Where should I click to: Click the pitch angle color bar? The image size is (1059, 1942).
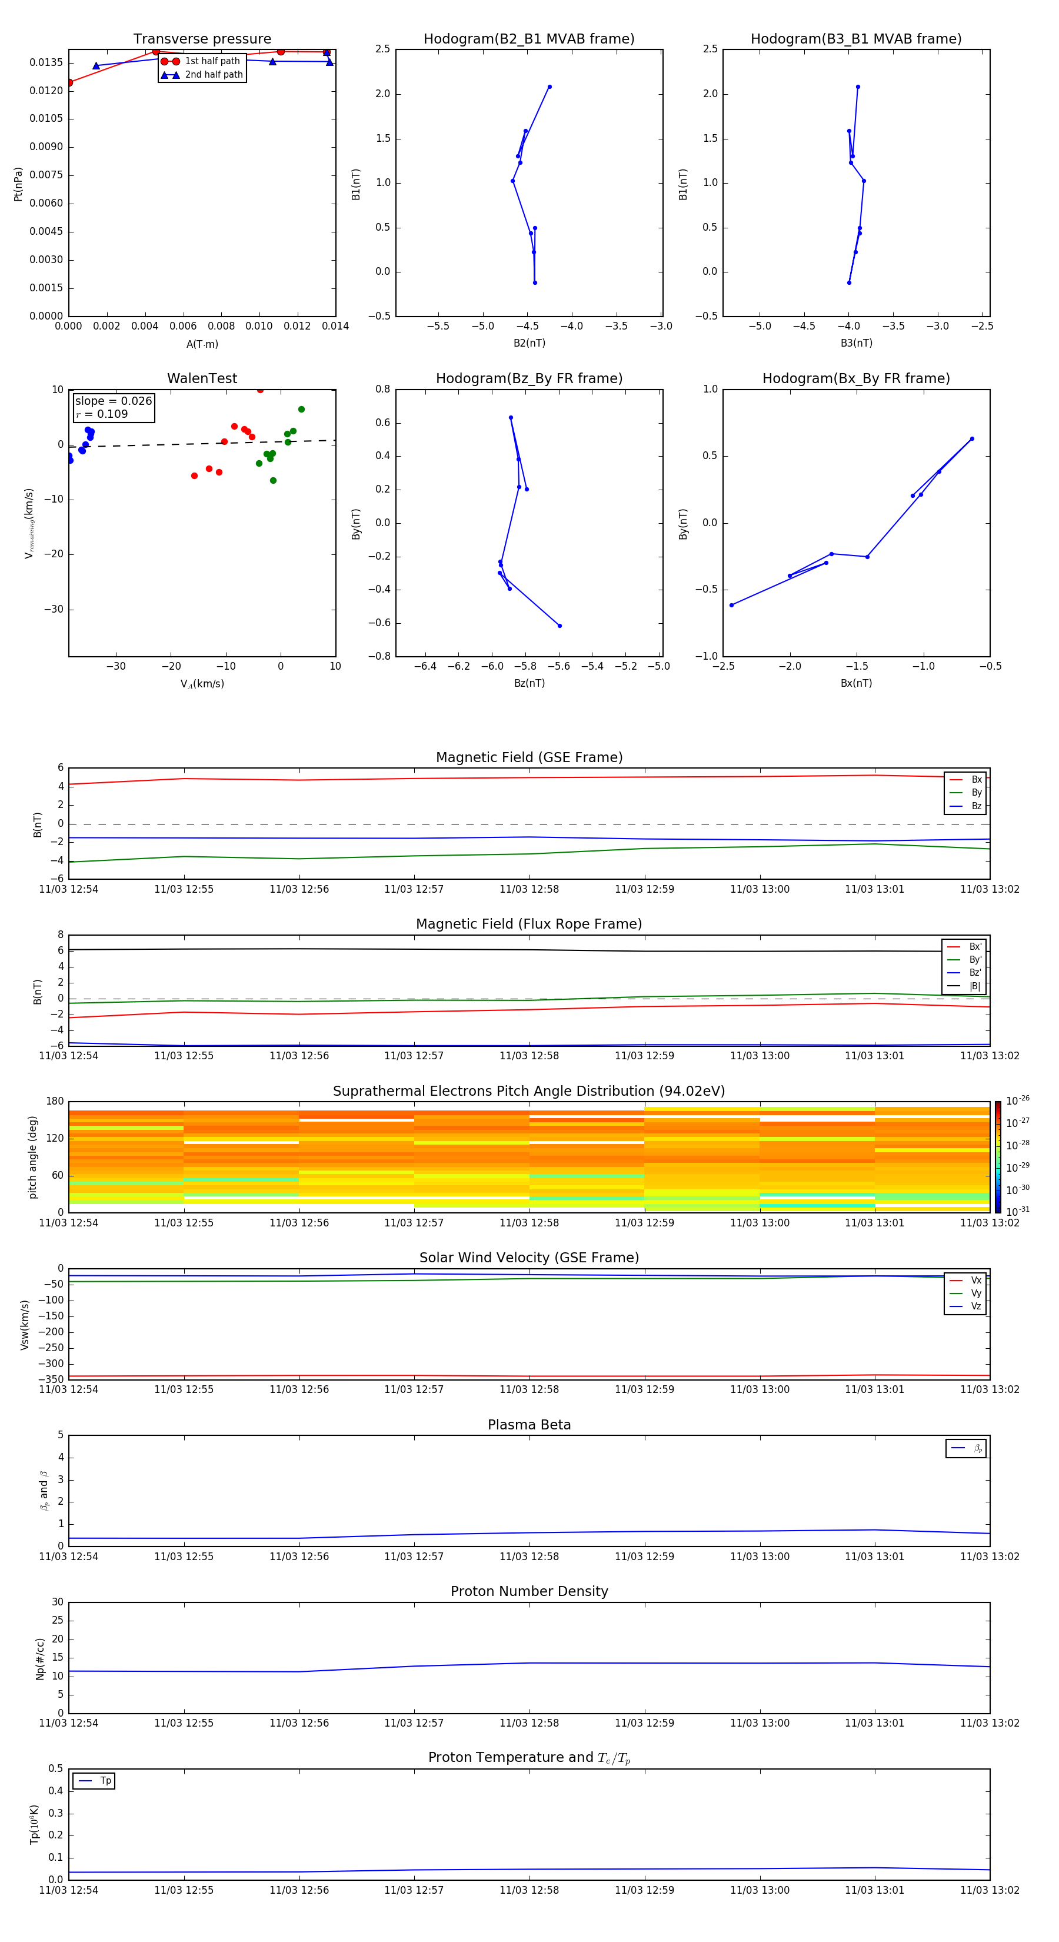point(998,1156)
